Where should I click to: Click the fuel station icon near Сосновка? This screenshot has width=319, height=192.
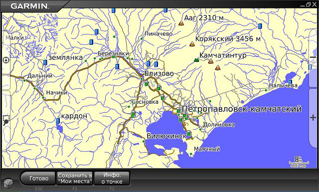tap(133, 114)
